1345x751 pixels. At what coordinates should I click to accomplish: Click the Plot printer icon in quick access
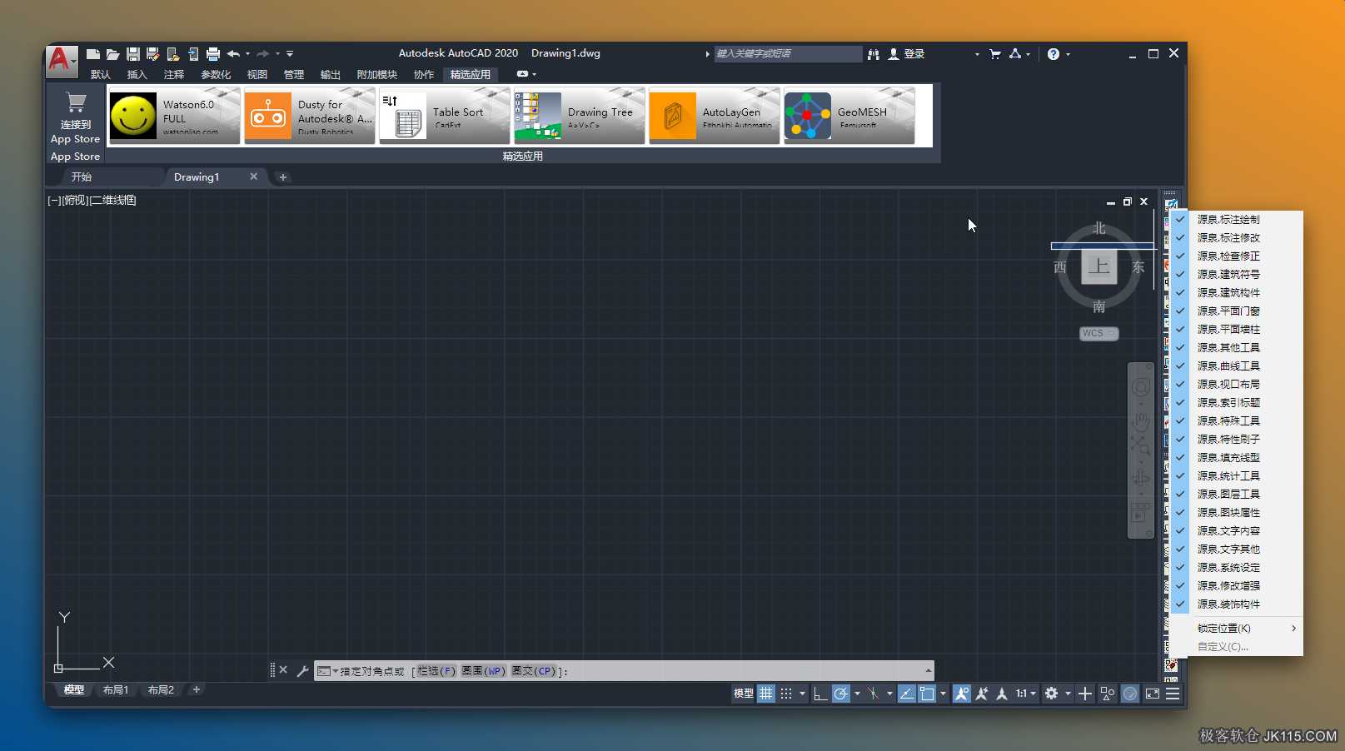(x=213, y=54)
